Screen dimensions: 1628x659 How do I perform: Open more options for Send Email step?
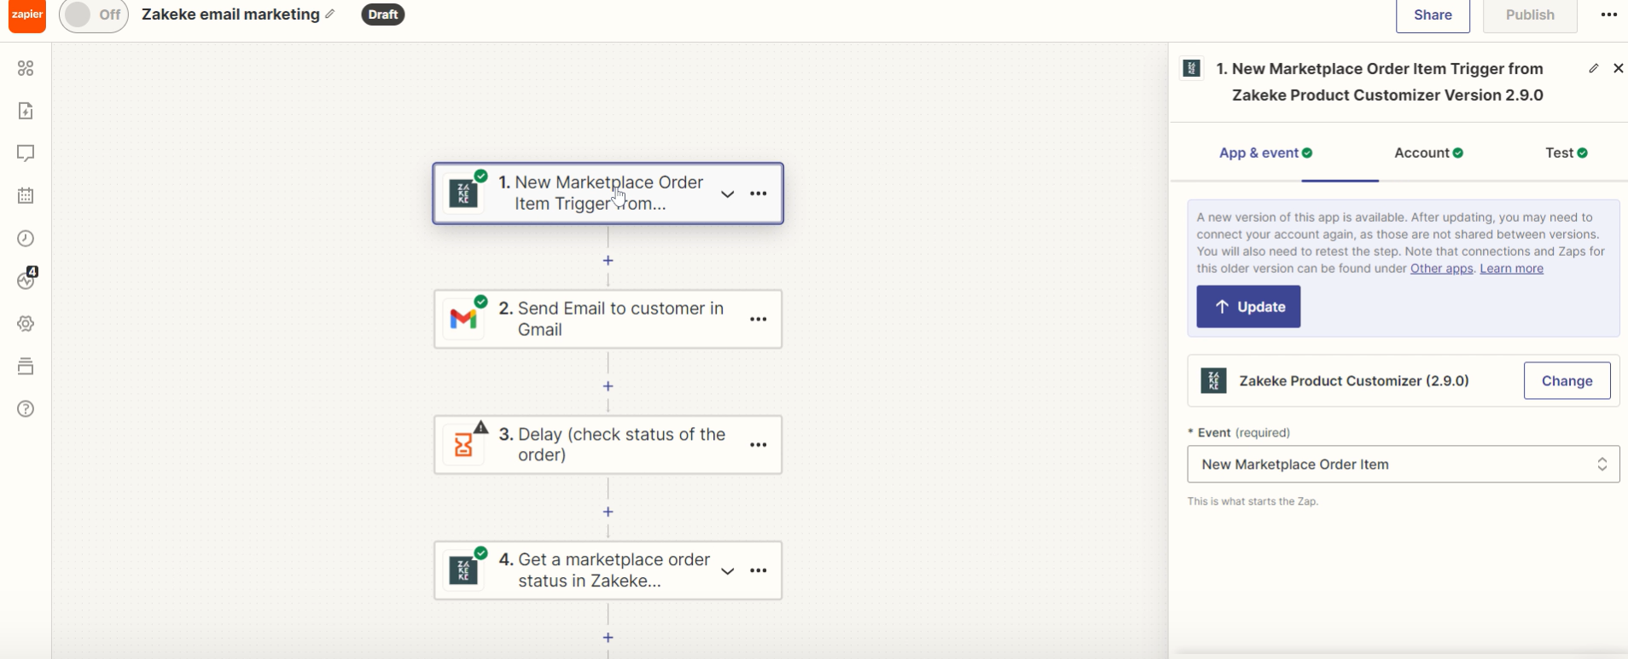(758, 319)
